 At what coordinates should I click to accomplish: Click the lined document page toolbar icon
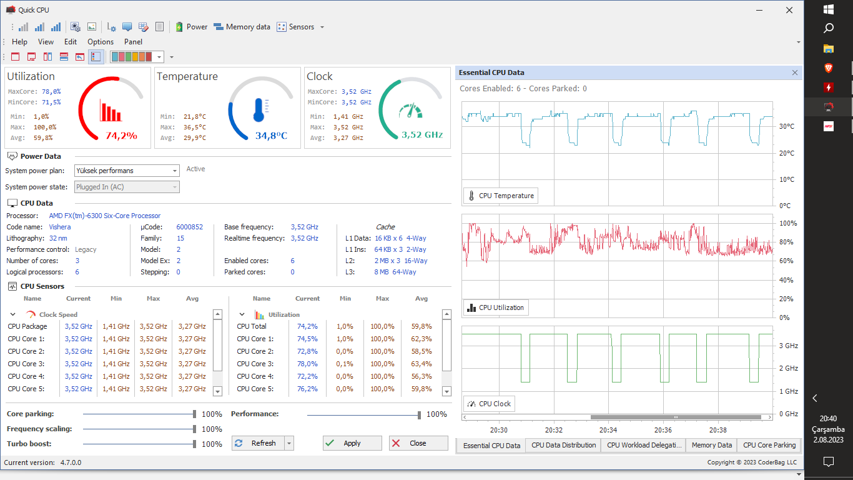point(160,27)
